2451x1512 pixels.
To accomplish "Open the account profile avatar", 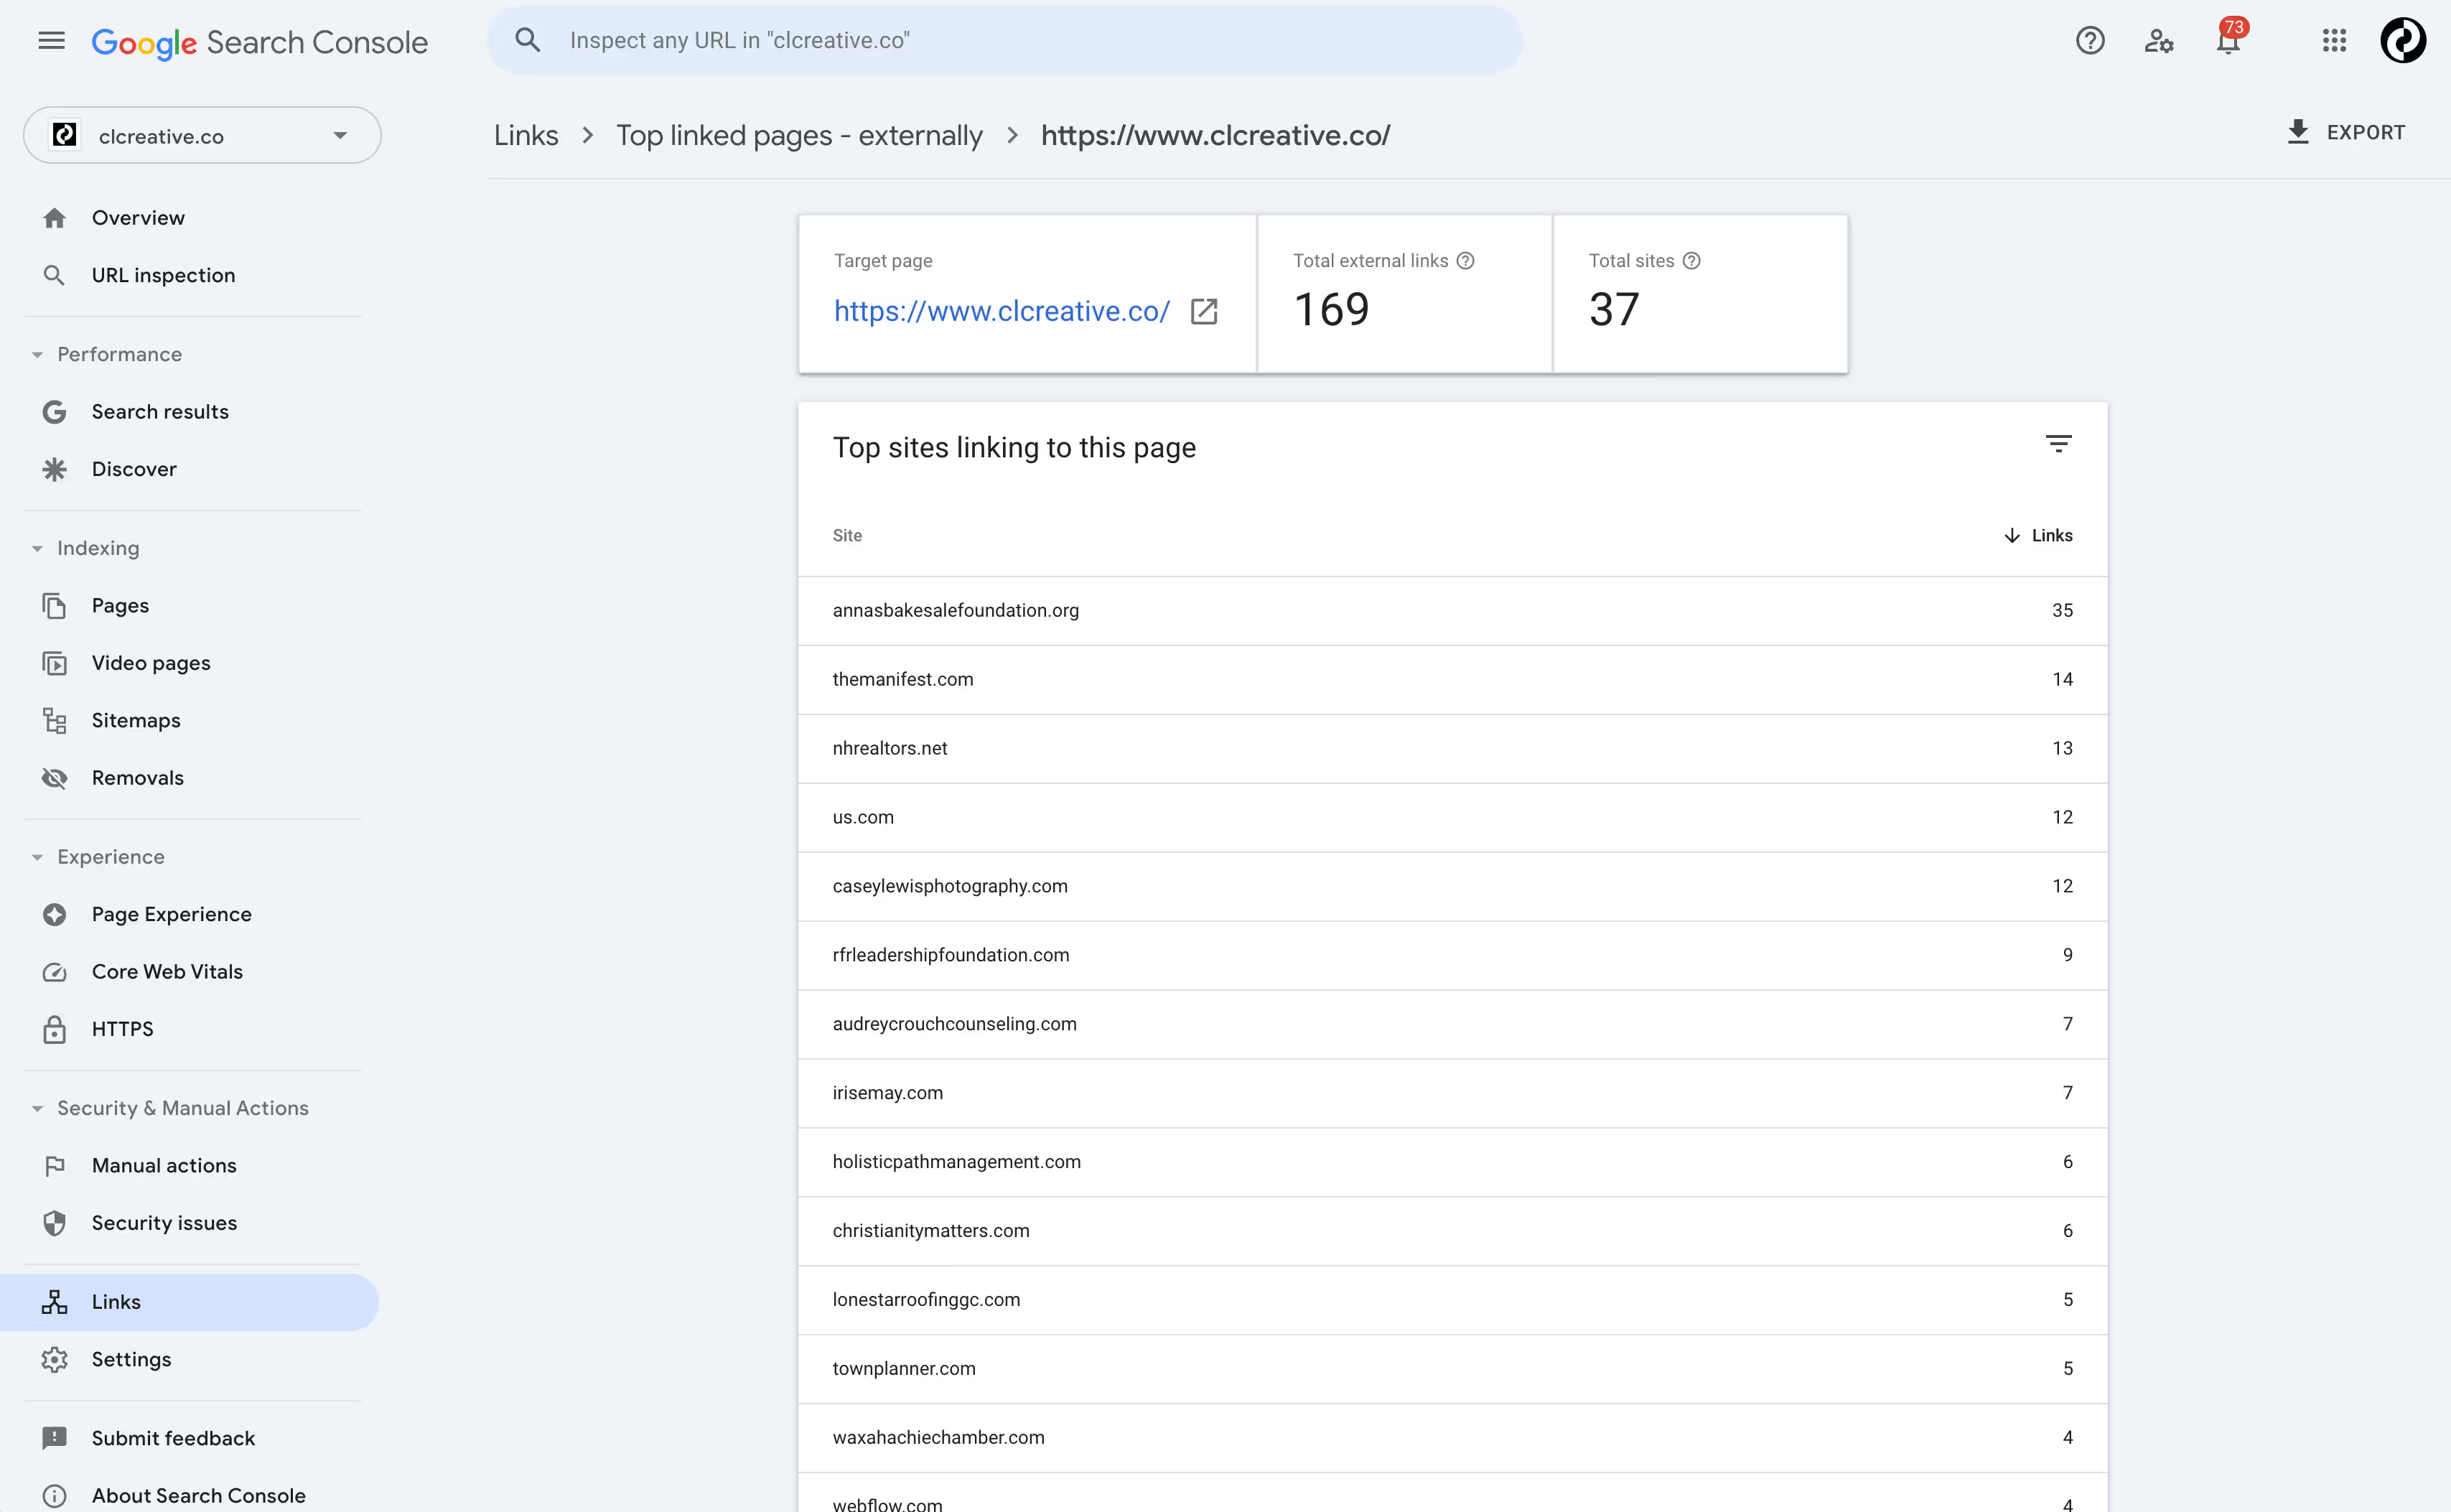I will [x=2402, y=40].
